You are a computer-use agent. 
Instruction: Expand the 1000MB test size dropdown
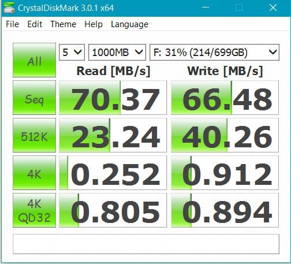pyautogui.click(x=117, y=52)
